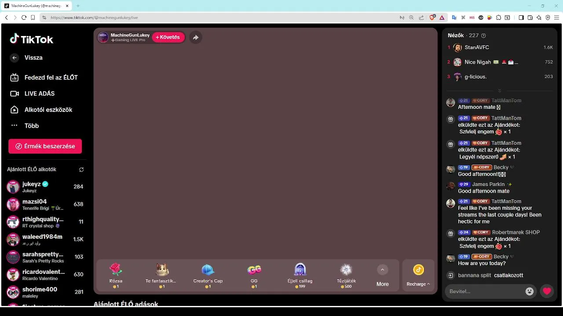Click the site information icon
Screen dimensions: 563x316
pyautogui.click(x=44, y=18)
